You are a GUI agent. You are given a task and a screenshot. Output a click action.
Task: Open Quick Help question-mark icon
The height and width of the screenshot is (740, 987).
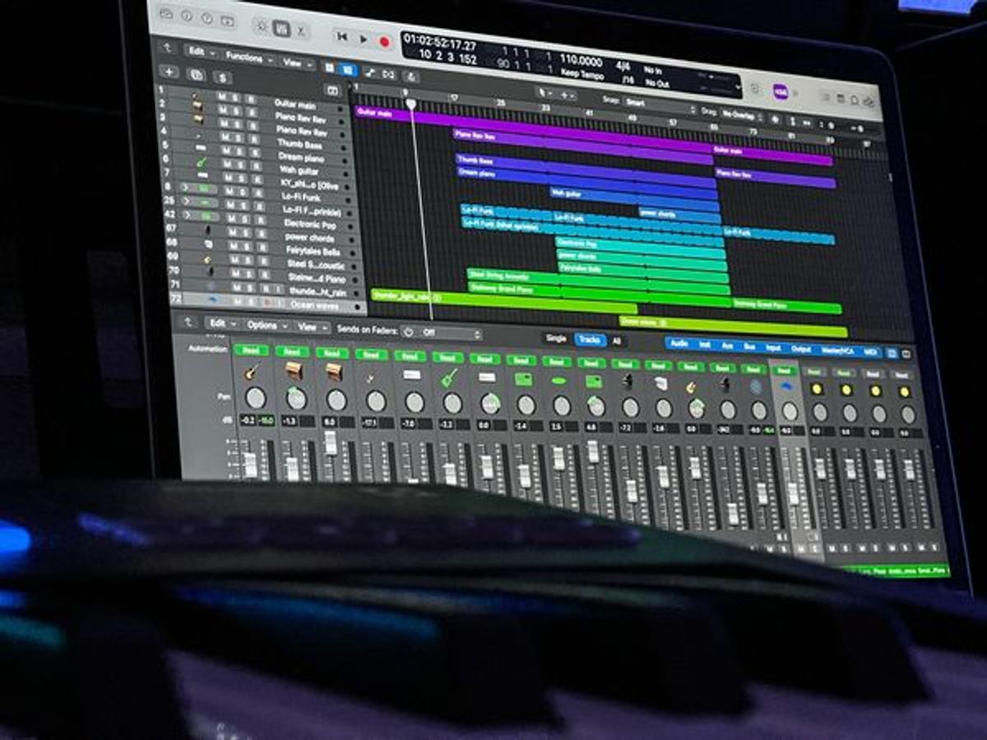pyautogui.click(x=206, y=17)
